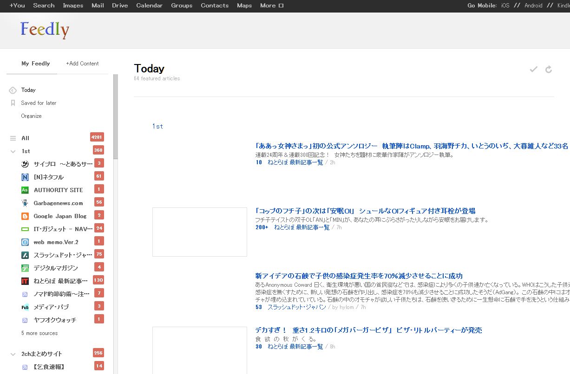
Task: Open +You in the top bar
Action: point(17,6)
